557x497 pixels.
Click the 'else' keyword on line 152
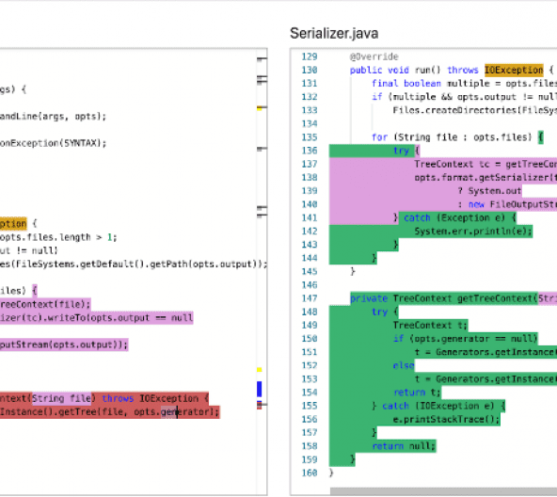404,366
